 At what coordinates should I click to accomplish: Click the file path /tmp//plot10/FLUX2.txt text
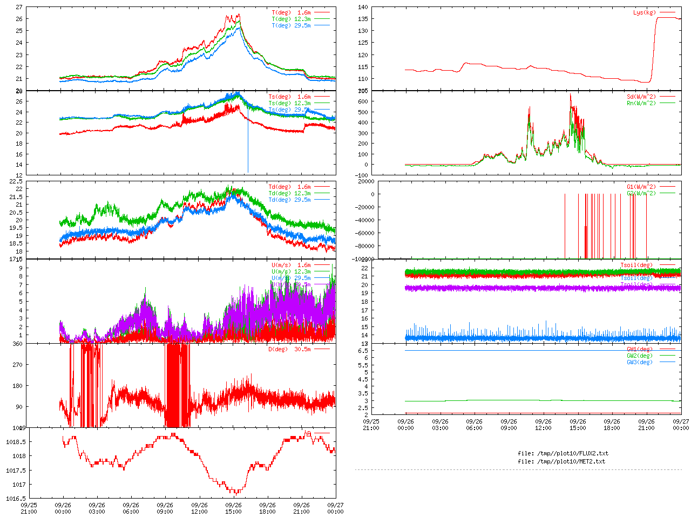[x=563, y=453]
